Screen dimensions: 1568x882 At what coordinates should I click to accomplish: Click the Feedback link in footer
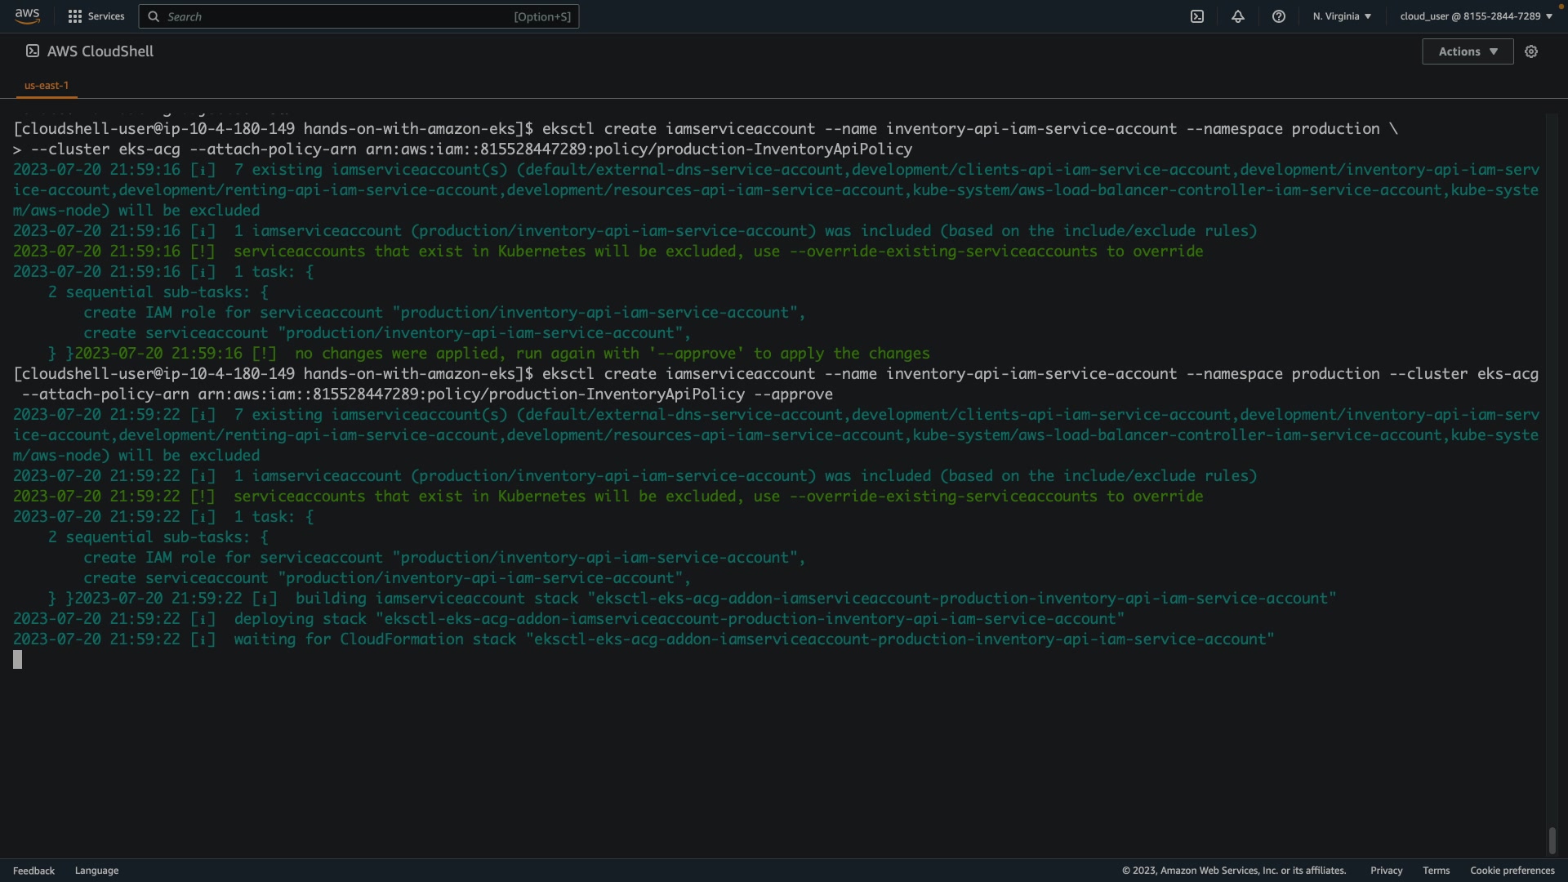pyautogui.click(x=33, y=871)
